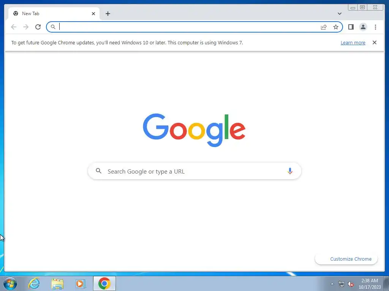Open Windows Media Player from taskbar
This screenshot has width=389, height=291.
point(81,284)
